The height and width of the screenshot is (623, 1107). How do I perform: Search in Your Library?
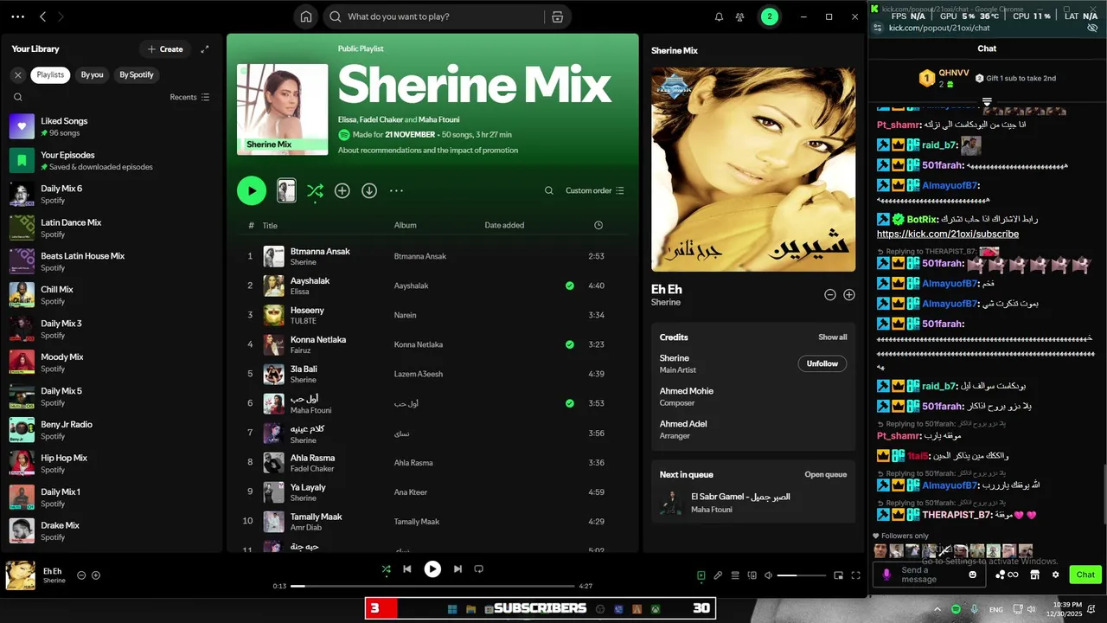click(x=17, y=97)
